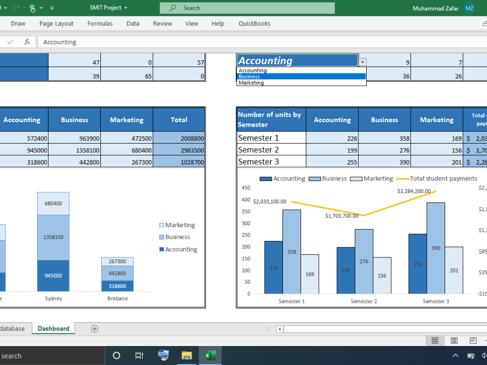Screen dimensions: 487x365
Task: Add a new worksheet with the plus button
Action: (x=94, y=328)
